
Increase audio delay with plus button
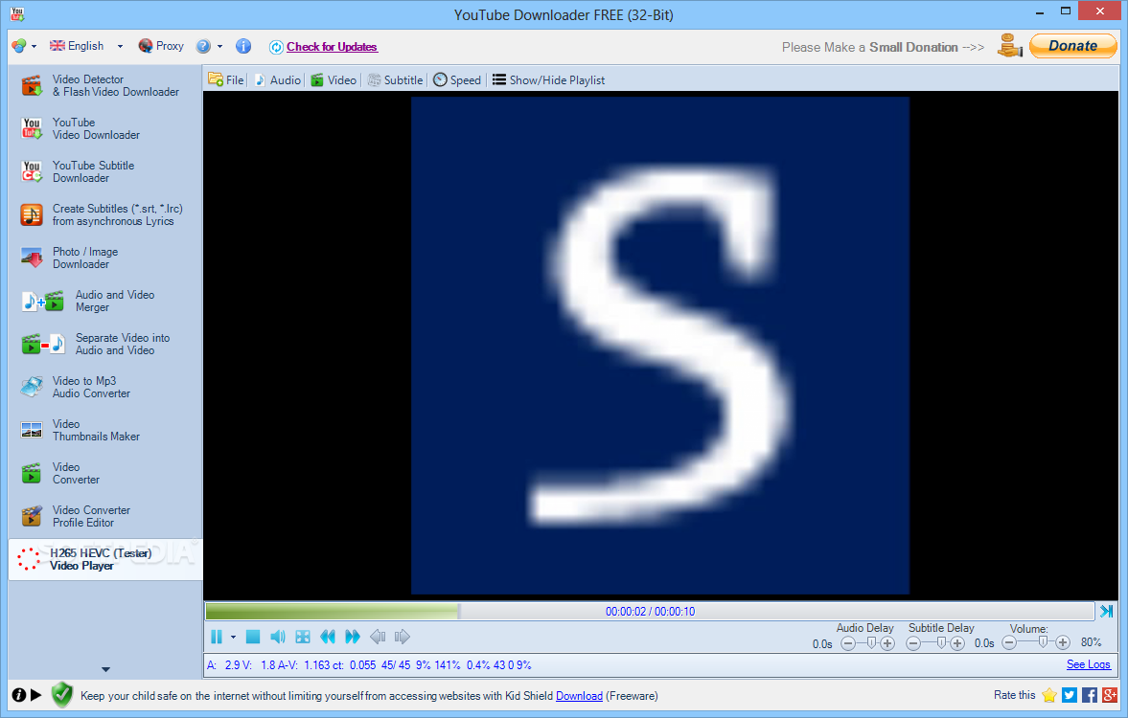coord(887,643)
